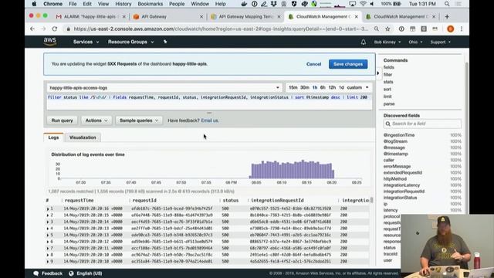Open the Chrome View menu
The image size is (494, 278).
pos(103,4)
